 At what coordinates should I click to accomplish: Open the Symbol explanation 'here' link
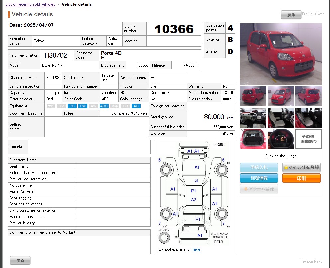(x=196, y=249)
